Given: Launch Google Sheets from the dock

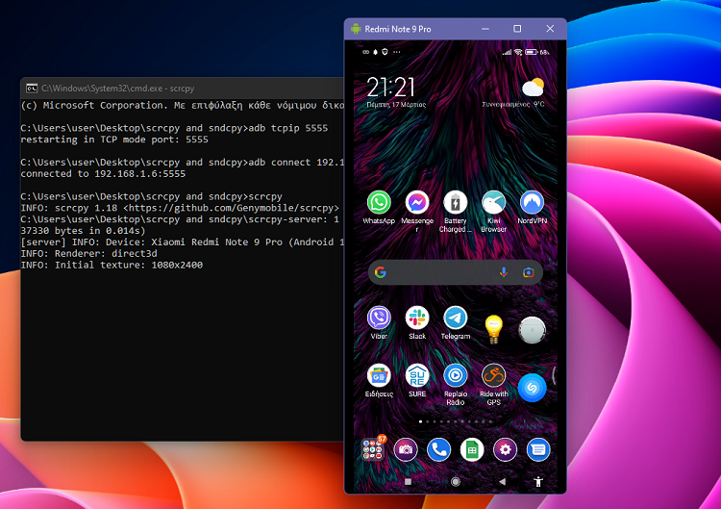Looking at the screenshot, I should 472,449.
